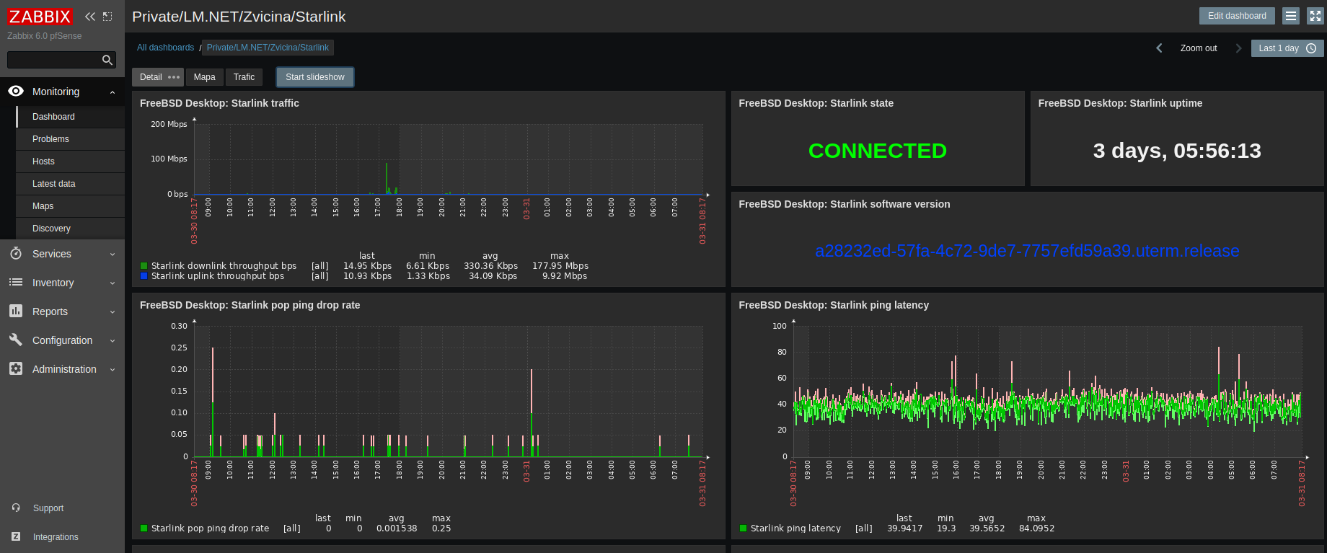Switch to the Trafic dashboard page

[x=244, y=77]
